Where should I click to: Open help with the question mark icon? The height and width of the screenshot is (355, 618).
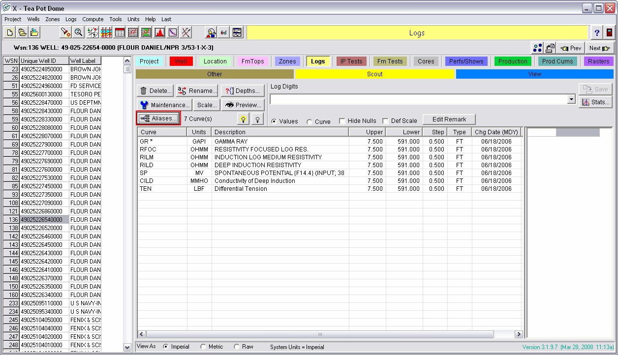click(597, 32)
